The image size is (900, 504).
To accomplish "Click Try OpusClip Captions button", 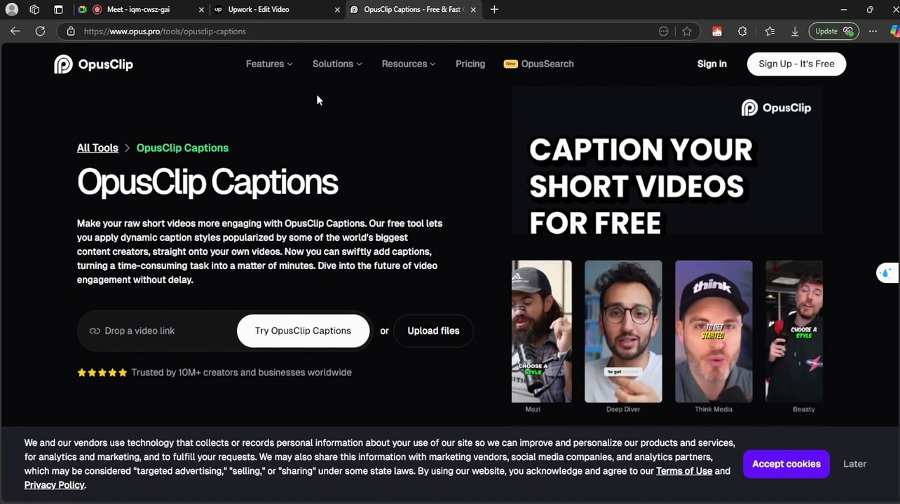I will click(x=303, y=331).
